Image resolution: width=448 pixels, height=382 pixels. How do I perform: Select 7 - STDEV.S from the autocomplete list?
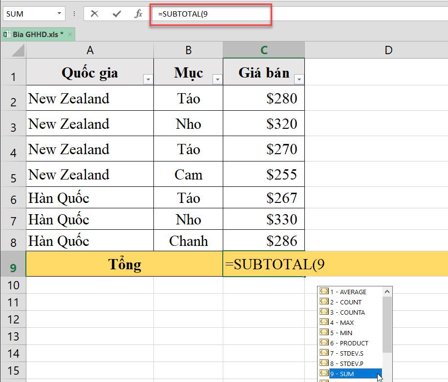click(347, 353)
